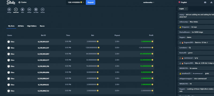
Task: Click the Stake logo
Action: coord(11,2)
